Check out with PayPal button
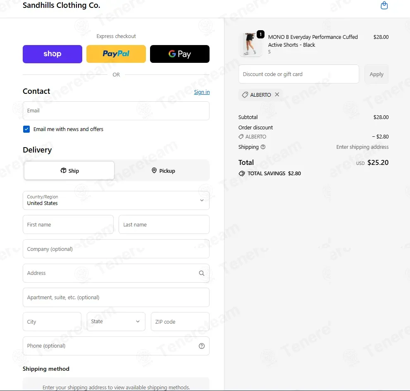The height and width of the screenshot is (391, 410). click(x=116, y=54)
